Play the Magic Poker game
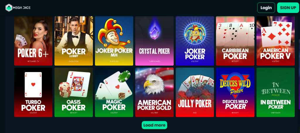 pyautogui.click(x=114, y=92)
